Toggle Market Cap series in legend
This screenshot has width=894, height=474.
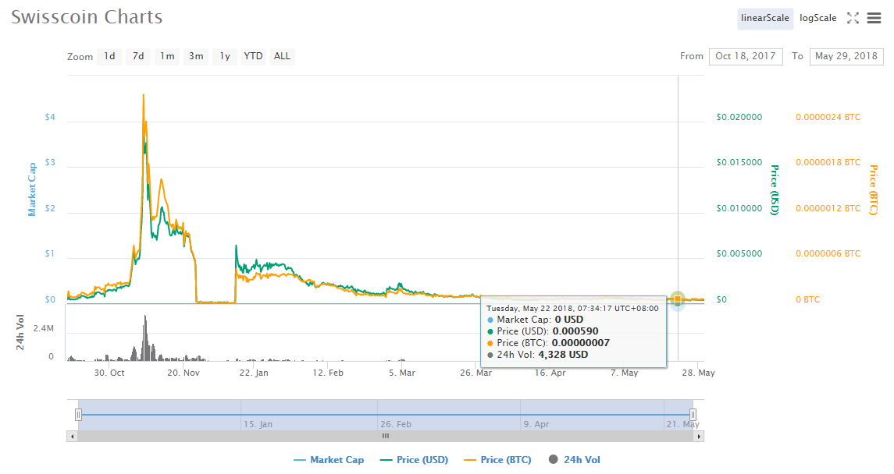click(329, 460)
